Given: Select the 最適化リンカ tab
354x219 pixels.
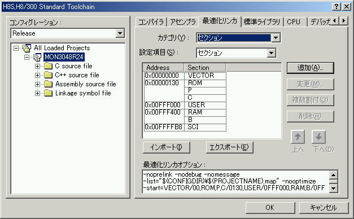Looking at the screenshot, I should point(220,21).
